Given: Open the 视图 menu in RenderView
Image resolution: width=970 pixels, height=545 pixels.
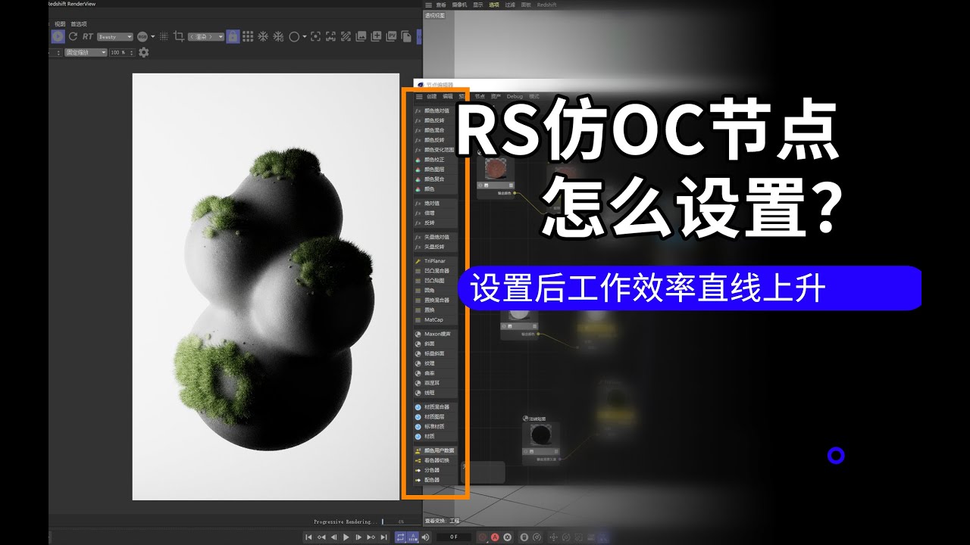Looking at the screenshot, I should tap(60, 24).
